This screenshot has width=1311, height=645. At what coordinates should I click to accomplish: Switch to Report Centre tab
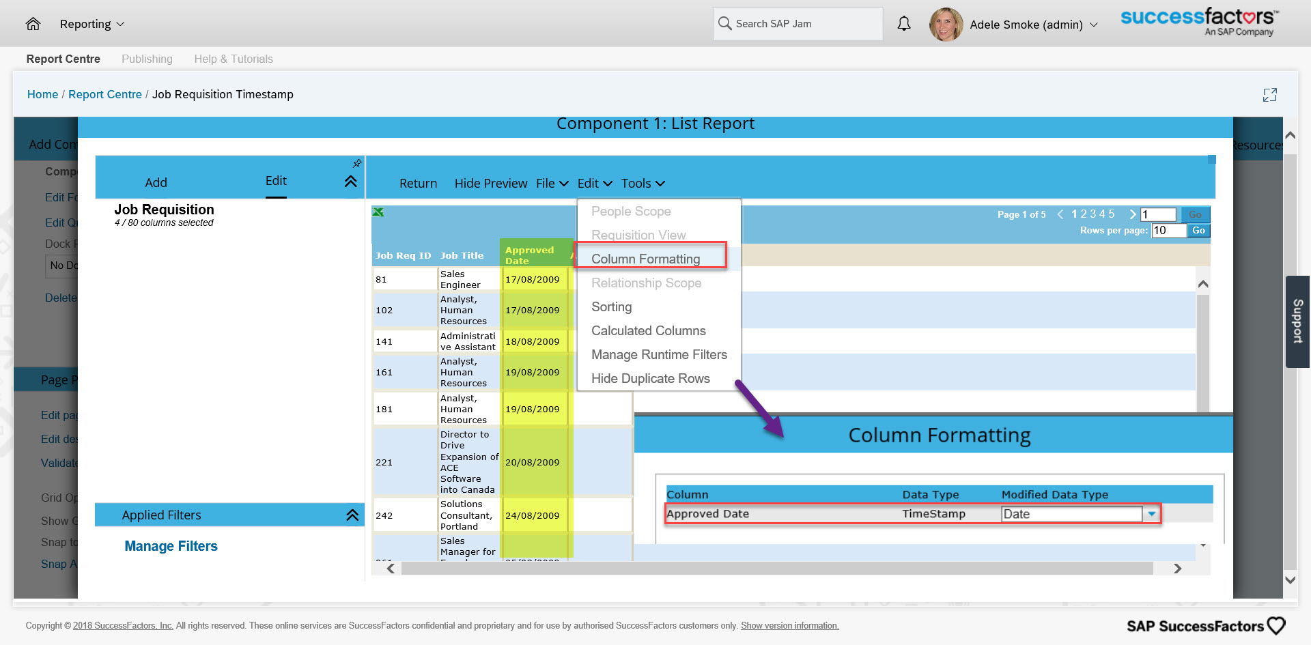coord(63,59)
